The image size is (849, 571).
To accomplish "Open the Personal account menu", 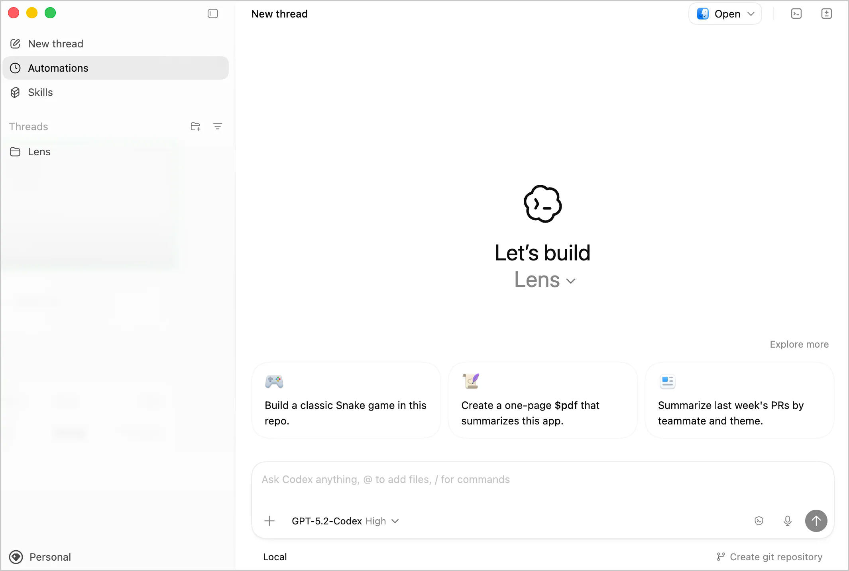I will coord(40,557).
